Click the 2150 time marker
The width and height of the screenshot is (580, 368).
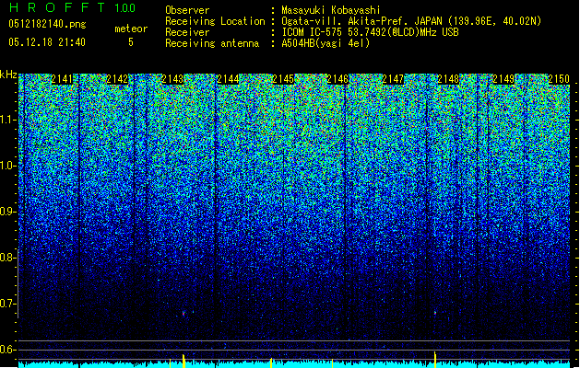[559, 79]
